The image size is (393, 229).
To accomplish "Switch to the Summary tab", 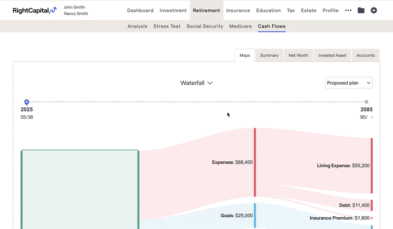I will click(x=269, y=55).
